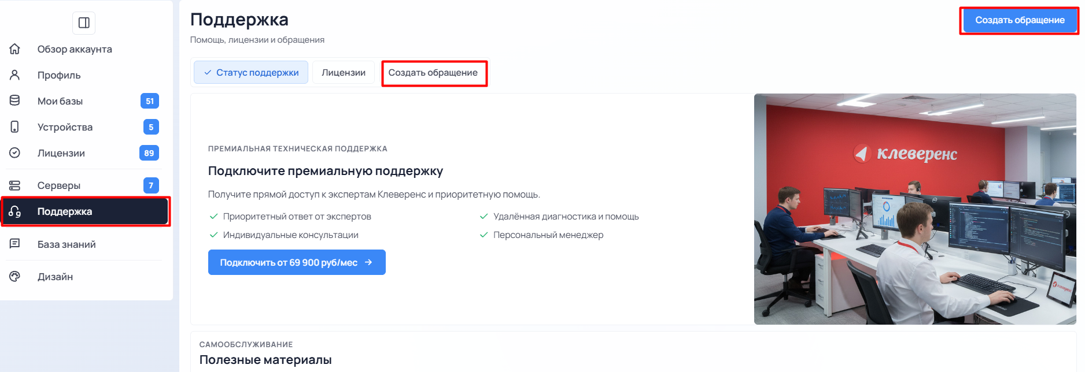Click the text Персональный менеджер
Viewport: 1085px width, 372px height.
pos(548,235)
